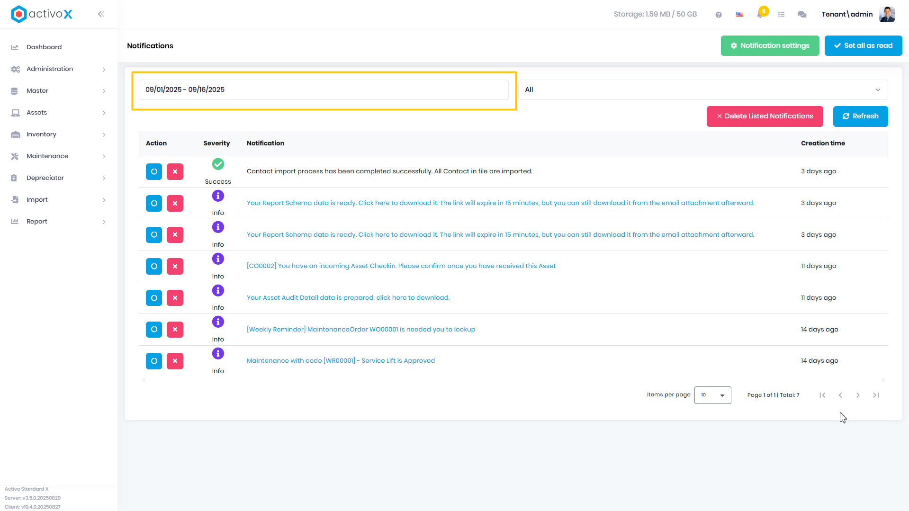This screenshot has width=909, height=511.
Task: Expand the Master menu
Action: pos(59,90)
